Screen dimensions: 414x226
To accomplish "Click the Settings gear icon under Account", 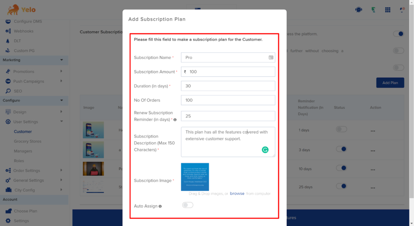I will (8, 221).
